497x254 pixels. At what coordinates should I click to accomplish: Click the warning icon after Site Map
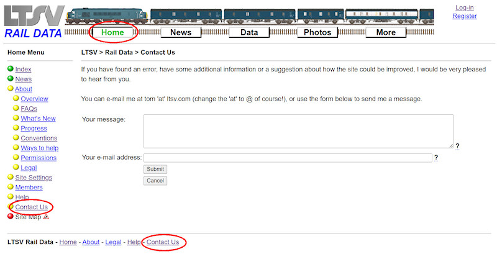[x=46, y=217]
